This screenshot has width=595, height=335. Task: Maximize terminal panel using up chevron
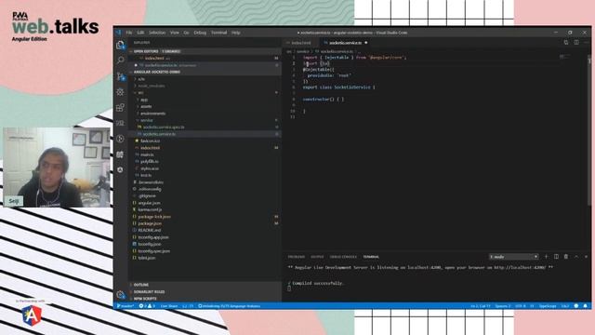(x=576, y=257)
